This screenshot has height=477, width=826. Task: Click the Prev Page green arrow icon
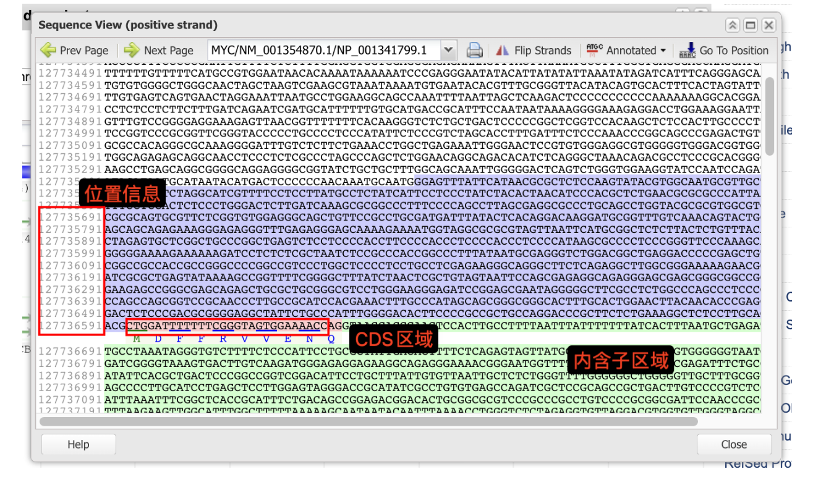[x=48, y=50]
